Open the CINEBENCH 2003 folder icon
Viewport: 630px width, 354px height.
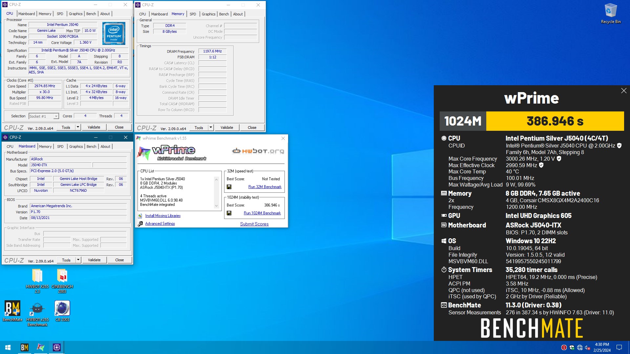[x=62, y=281]
